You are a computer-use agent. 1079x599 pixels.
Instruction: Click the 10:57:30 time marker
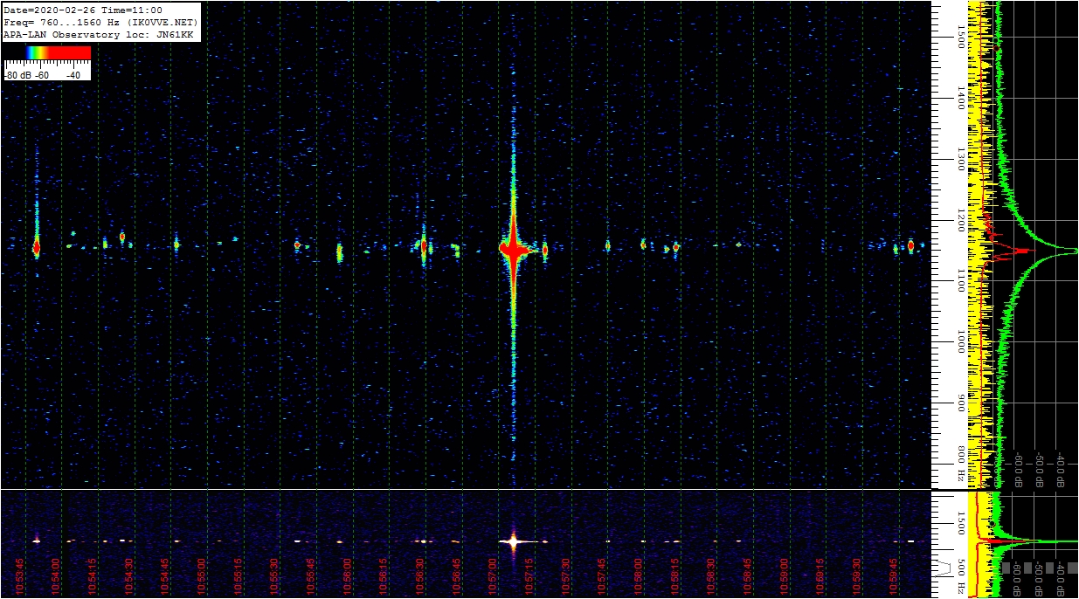pos(567,576)
